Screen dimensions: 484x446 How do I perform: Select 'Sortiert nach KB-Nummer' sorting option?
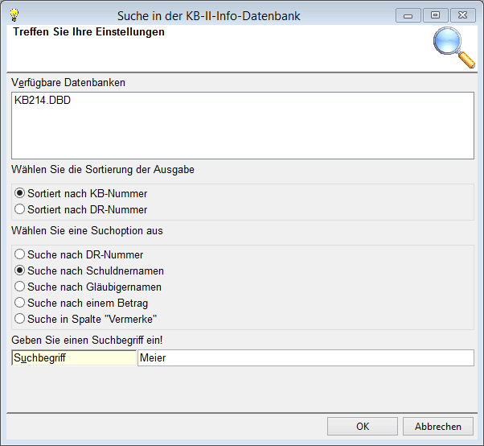[x=20, y=194]
